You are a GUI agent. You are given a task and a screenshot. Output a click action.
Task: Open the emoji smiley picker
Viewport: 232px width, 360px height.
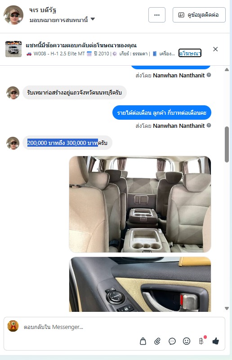click(187, 341)
